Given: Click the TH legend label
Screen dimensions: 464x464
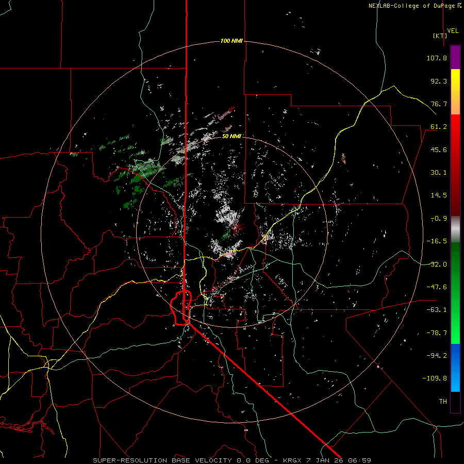Looking at the screenshot, I should (x=443, y=402).
